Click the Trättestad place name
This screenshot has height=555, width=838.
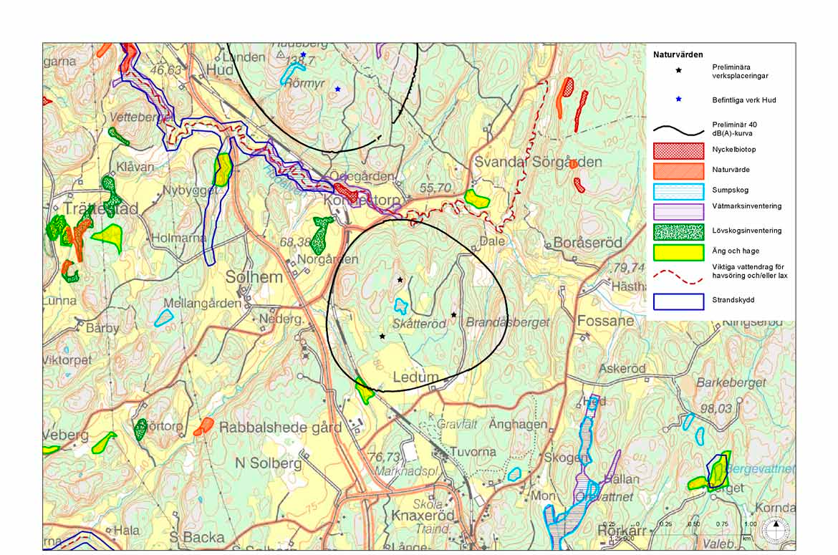pos(101,208)
